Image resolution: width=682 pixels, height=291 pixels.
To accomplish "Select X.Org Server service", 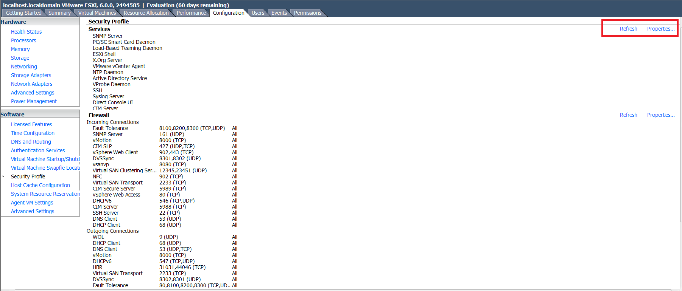I will click(x=107, y=60).
